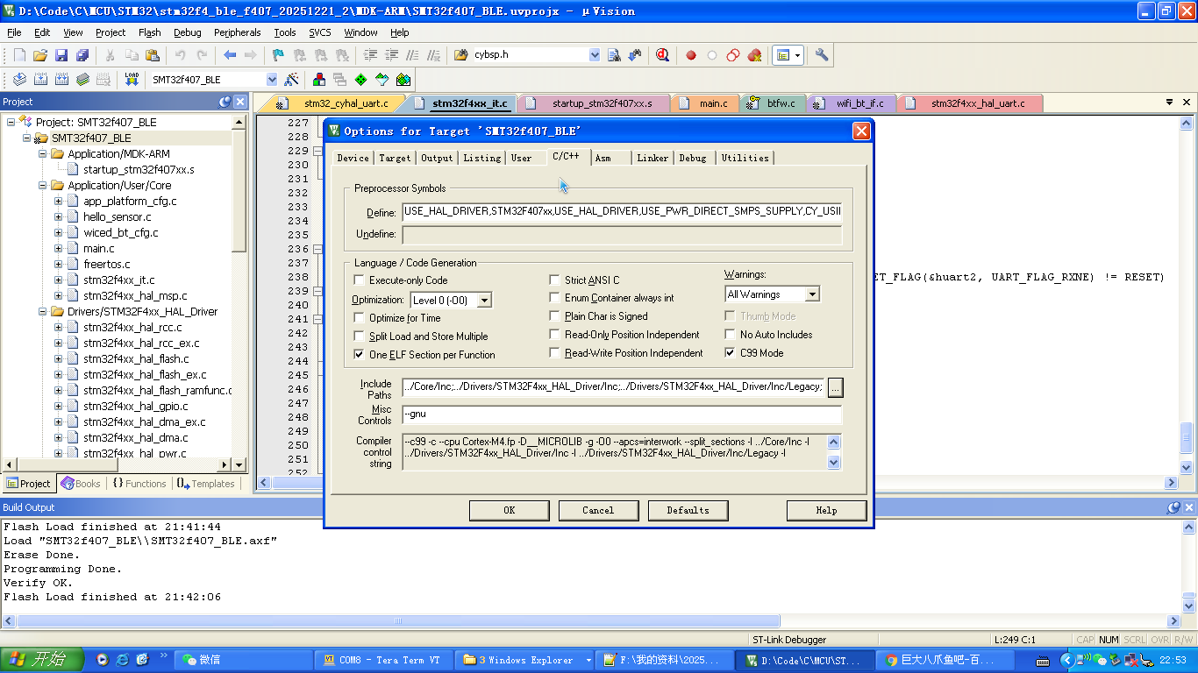The height and width of the screenshot is (673, 1198).
Task: Open the Configuration wrench icon
Action: coord(822,55)
